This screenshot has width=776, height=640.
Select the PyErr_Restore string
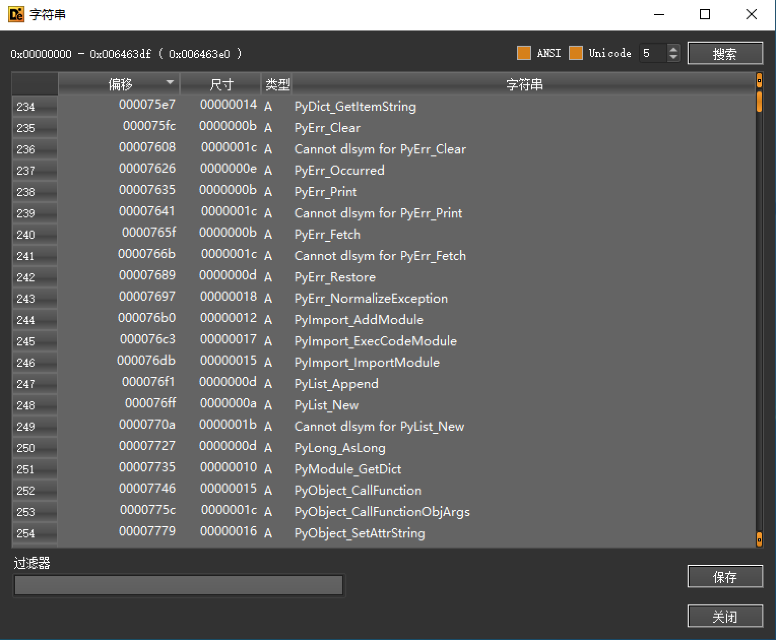[x=335, y=277]
